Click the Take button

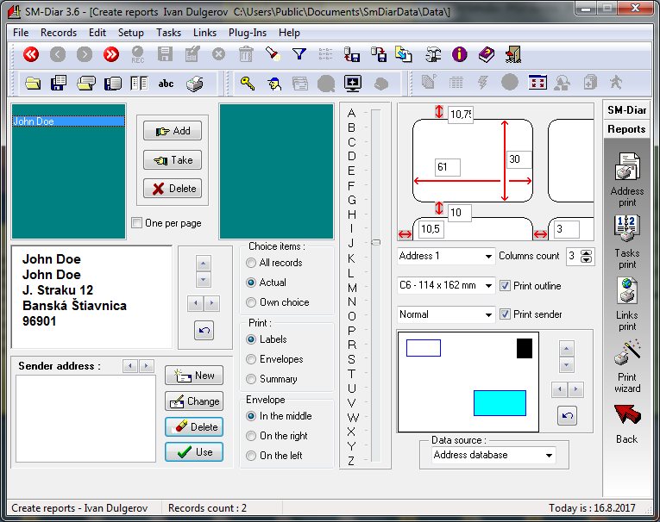point(173,159)
